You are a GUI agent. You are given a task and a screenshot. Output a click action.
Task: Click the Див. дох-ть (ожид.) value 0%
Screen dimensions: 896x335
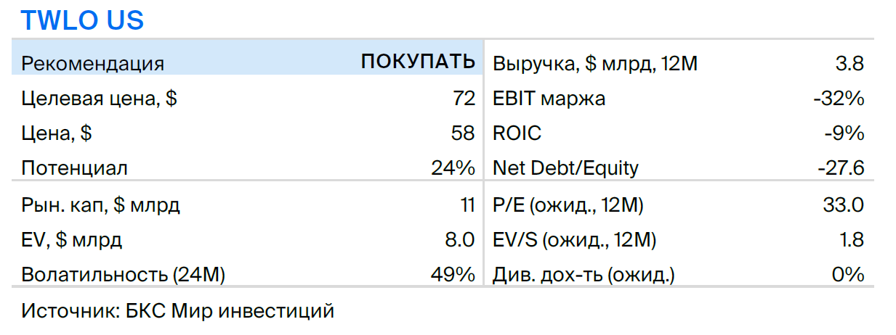[x=849, y=275]
